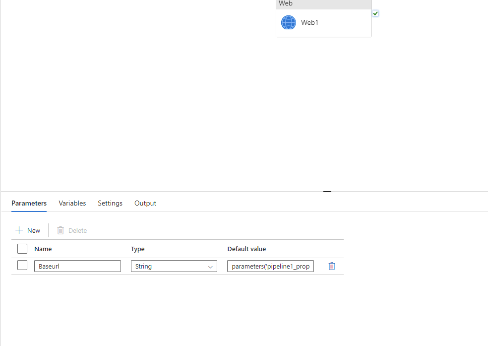The width and height of the screenshot is (488, 346).
Task: Open the String type dropdown
Action: point(174,266)
